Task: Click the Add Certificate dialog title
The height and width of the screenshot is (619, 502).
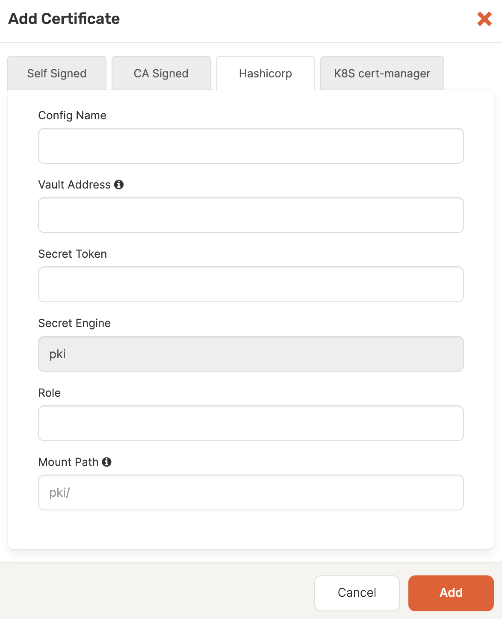Action: (x=63, y=19)
